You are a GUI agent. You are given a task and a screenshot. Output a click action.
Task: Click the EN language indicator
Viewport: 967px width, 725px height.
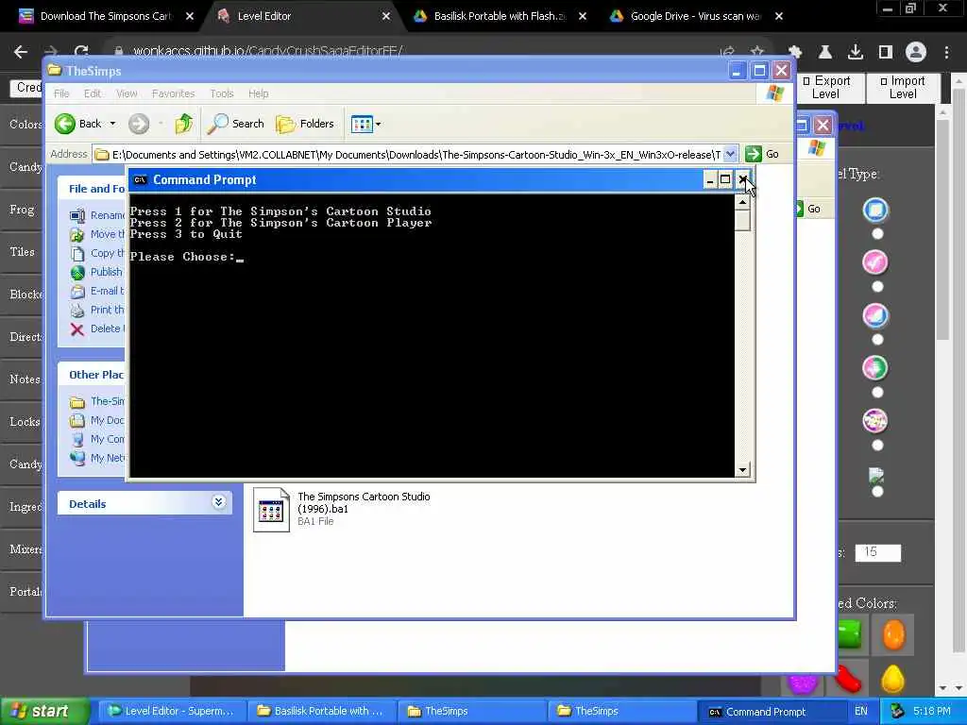tap(861, 712)
